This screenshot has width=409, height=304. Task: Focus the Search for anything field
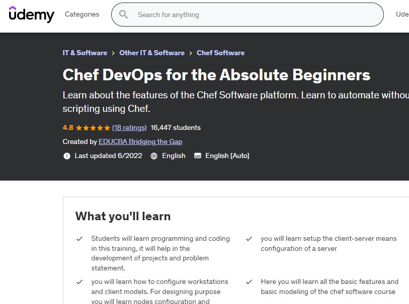click(252, 15)
